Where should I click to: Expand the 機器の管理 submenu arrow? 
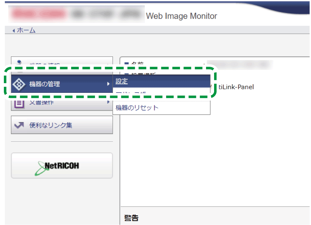108,83
